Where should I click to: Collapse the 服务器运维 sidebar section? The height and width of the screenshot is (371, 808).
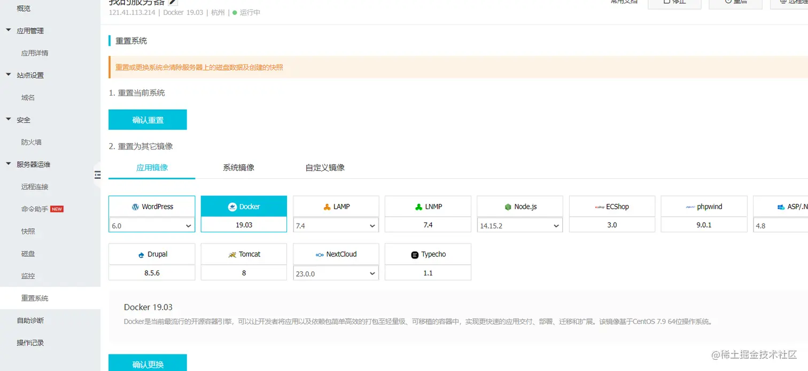pos(8,164)
